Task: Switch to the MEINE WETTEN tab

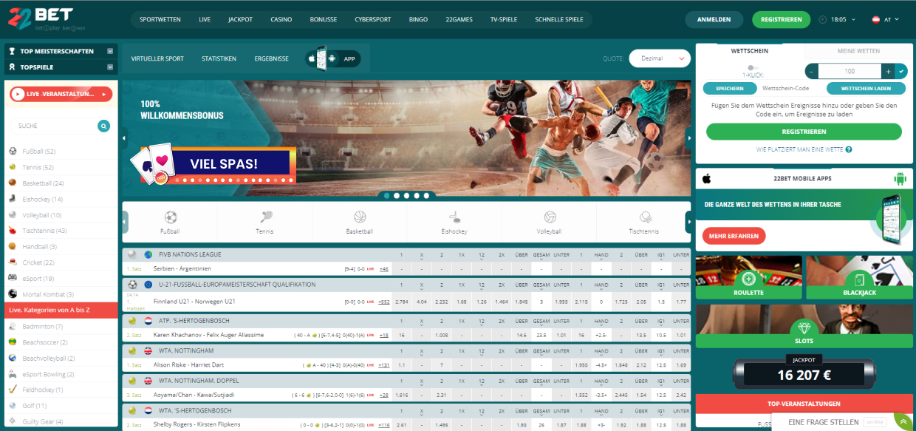Action: (x=858, y=51)
